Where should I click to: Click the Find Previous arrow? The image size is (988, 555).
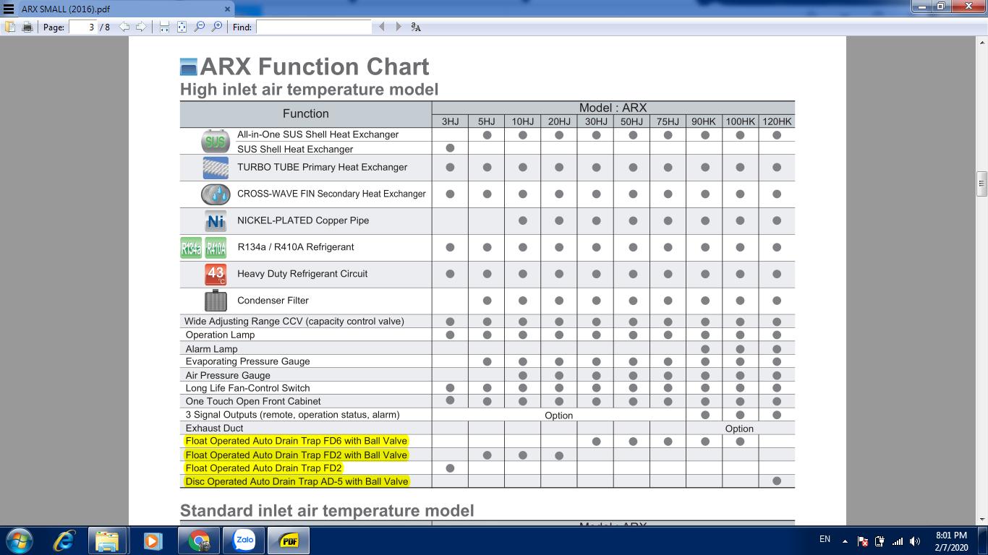[382, 27]
